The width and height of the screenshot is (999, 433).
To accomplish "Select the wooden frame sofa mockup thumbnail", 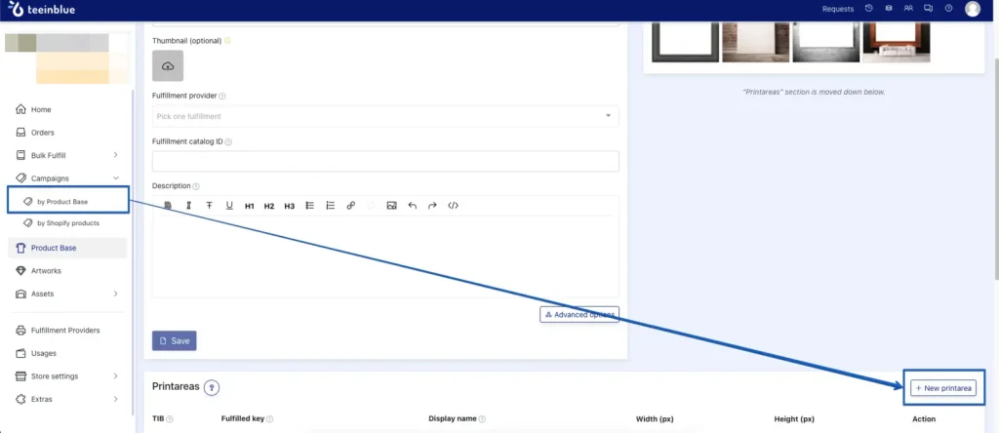I will (x=897, y=42).
